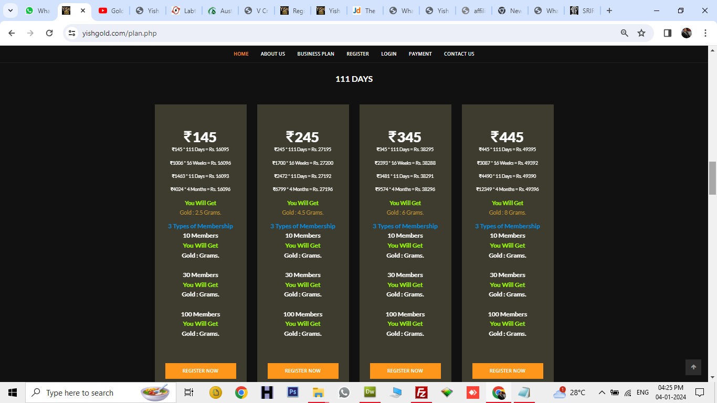Click the ₹145 plan price heading
The width and height of the screenshot is (717, 403).
(x=200, y=137)
